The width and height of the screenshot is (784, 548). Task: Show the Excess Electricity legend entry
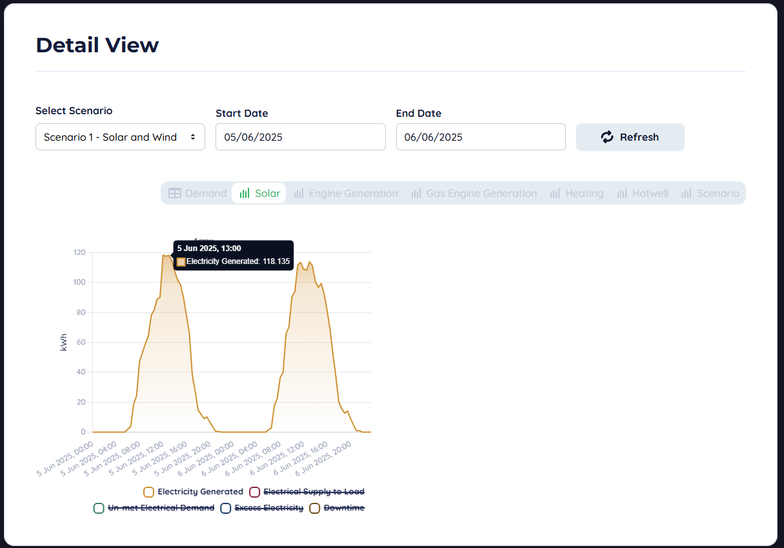(268, 508)
